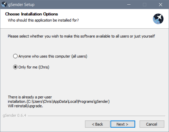
Task: Continue with the Next > button
Action: 123,124
